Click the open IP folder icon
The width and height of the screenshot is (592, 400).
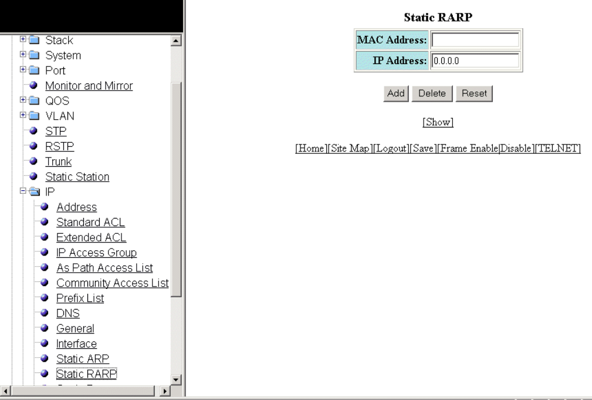click(35, 191)
